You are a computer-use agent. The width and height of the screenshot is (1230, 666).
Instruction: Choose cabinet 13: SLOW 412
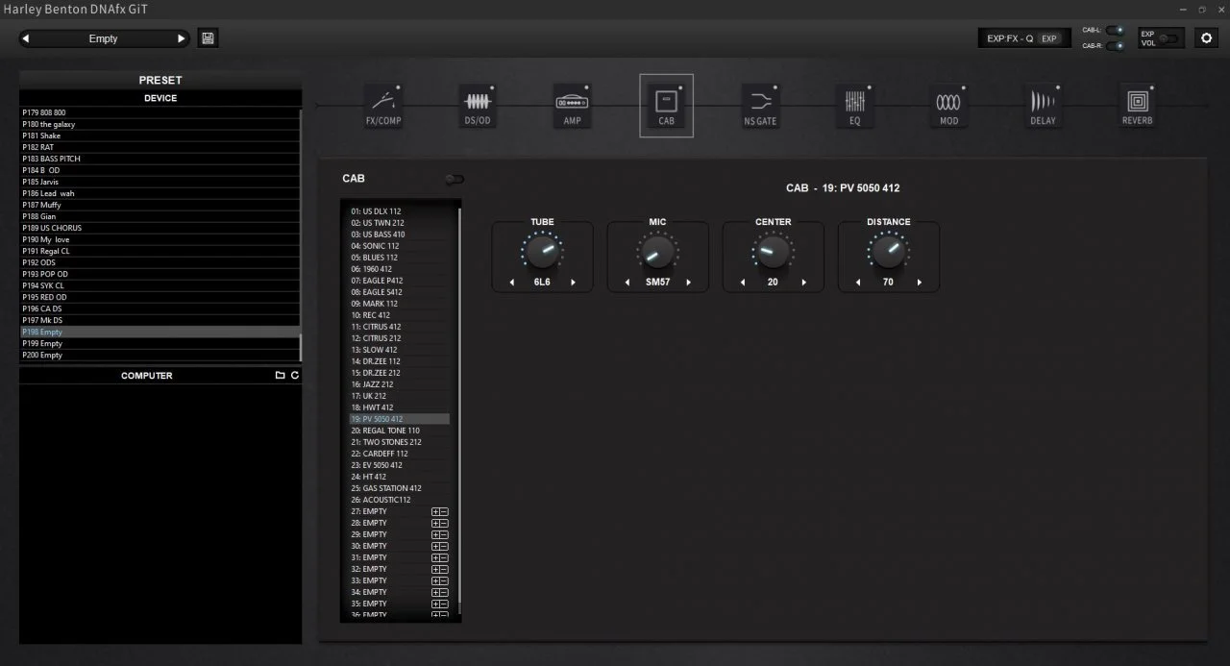pos(399,350)
